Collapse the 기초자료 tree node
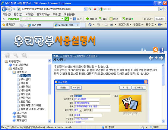Screen dimensions: 168x130 (14, 72)
